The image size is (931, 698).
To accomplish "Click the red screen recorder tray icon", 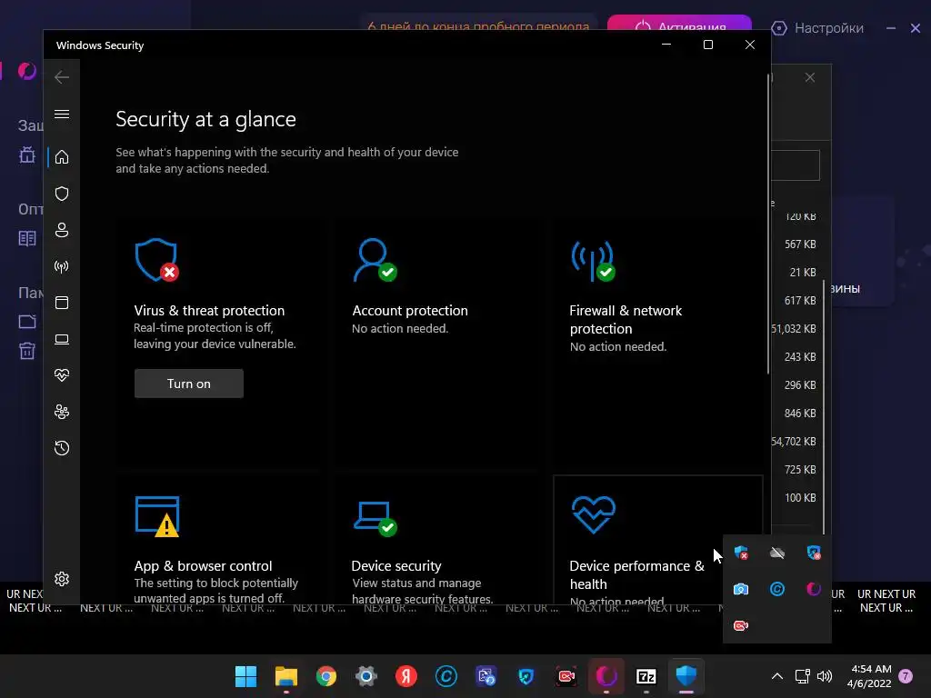I will click(x=741, y=625).
